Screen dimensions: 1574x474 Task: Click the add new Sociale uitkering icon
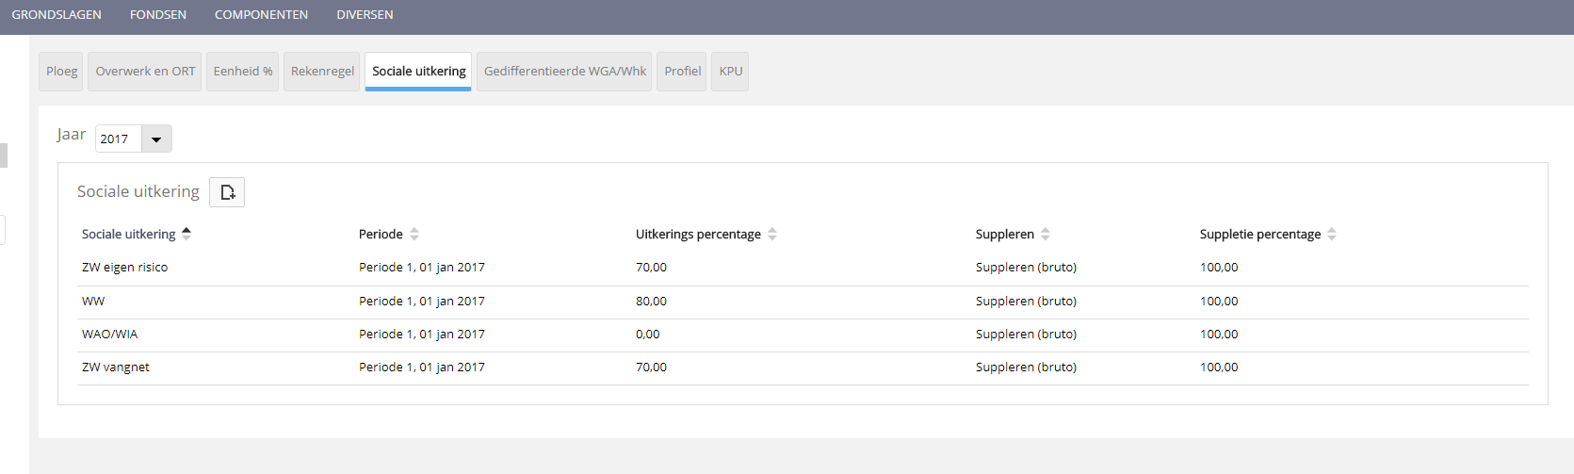(x=227, y=192)
